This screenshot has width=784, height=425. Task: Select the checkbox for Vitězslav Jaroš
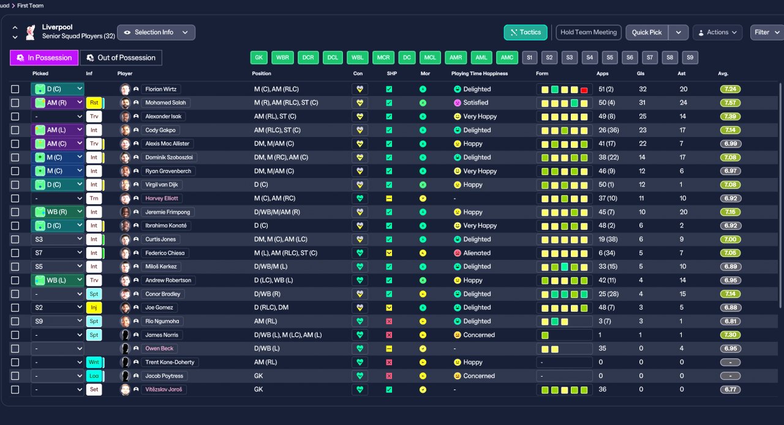click(x=15, y=390)
